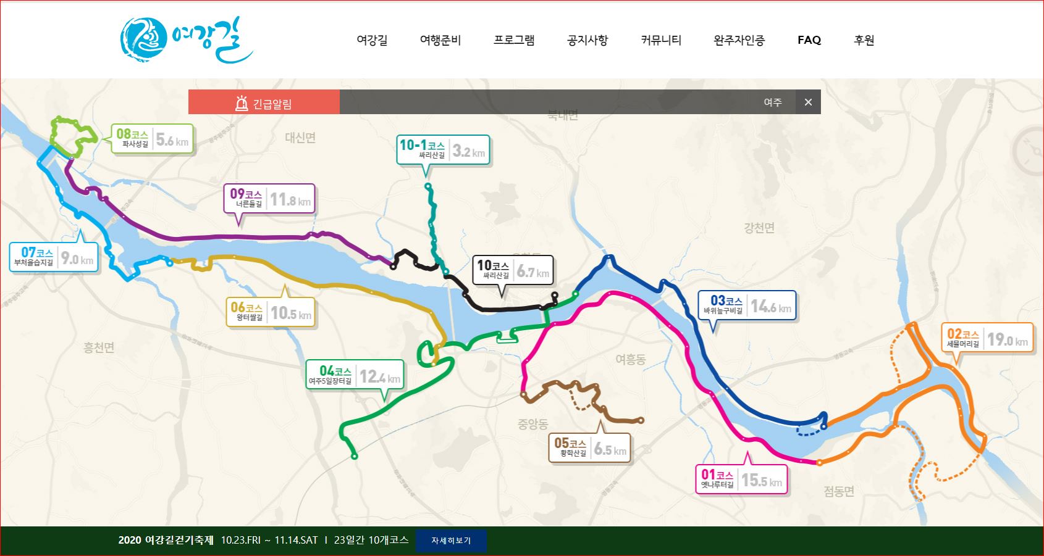Screen dimensions: 1044x556
Task: Select course 03 바위늪구비길 label
Action: pos(746,305)
